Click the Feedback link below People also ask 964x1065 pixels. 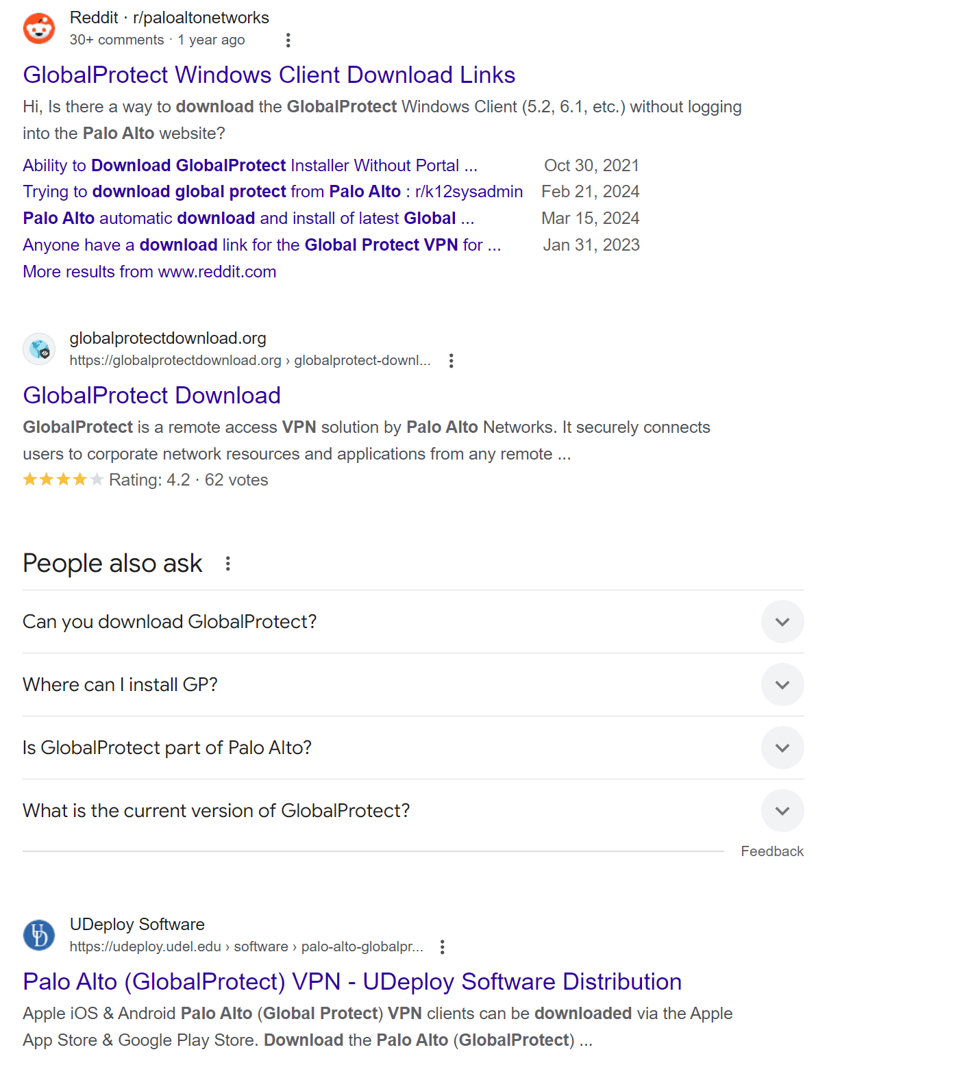pos(772,851)
